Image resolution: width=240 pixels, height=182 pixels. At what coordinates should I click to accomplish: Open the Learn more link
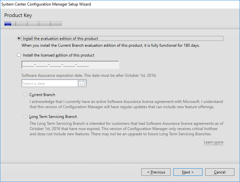(214, 142)
